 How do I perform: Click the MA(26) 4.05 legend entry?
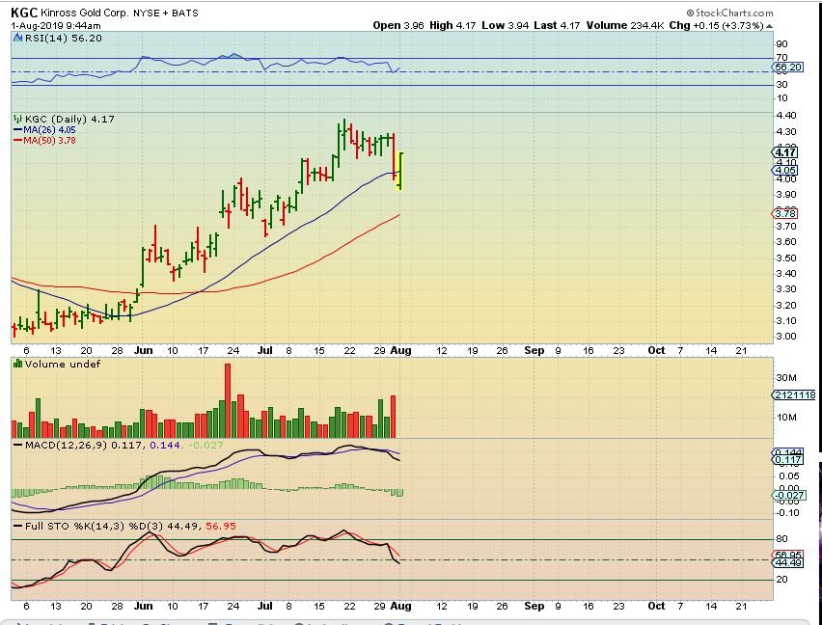click(44, 130)
